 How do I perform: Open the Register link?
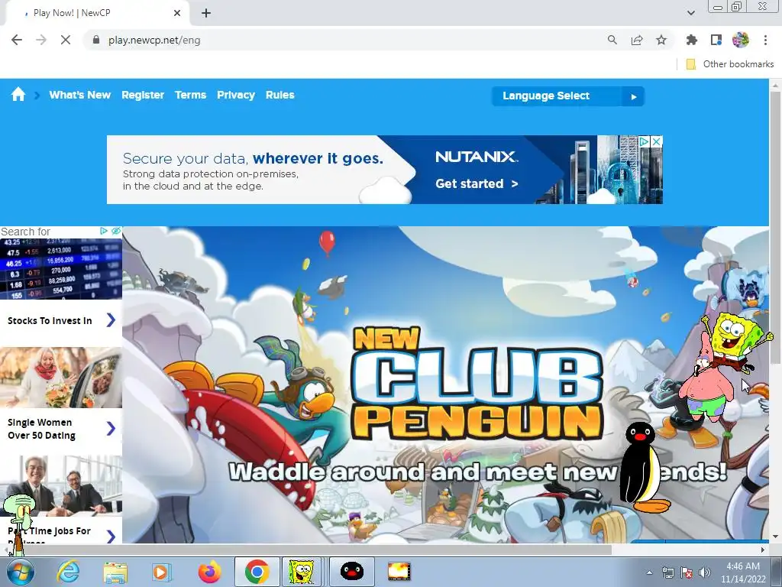(x=143, y=95)
